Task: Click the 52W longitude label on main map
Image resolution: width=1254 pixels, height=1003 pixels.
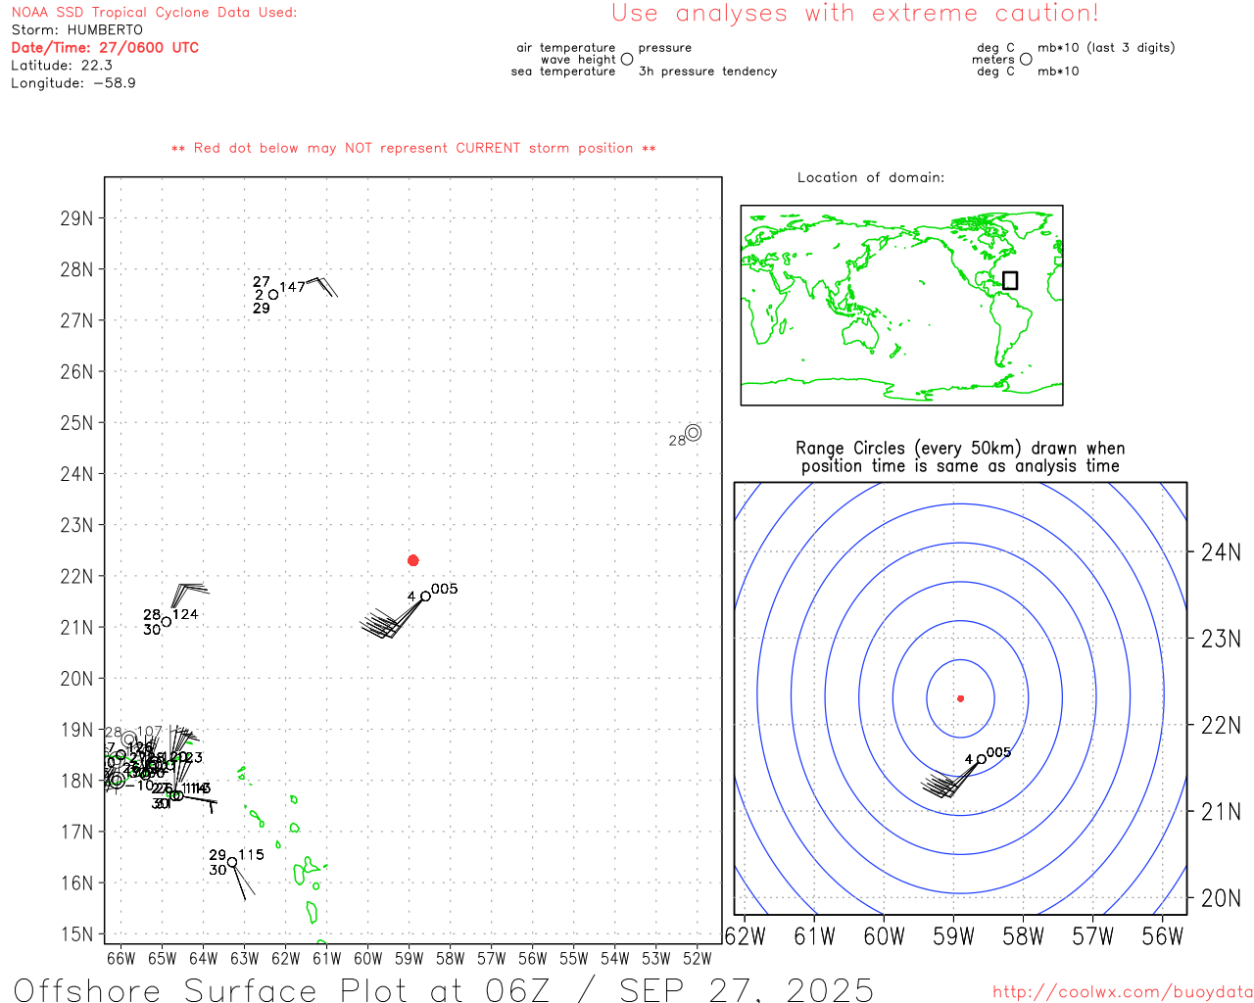Action: (697, 959)
